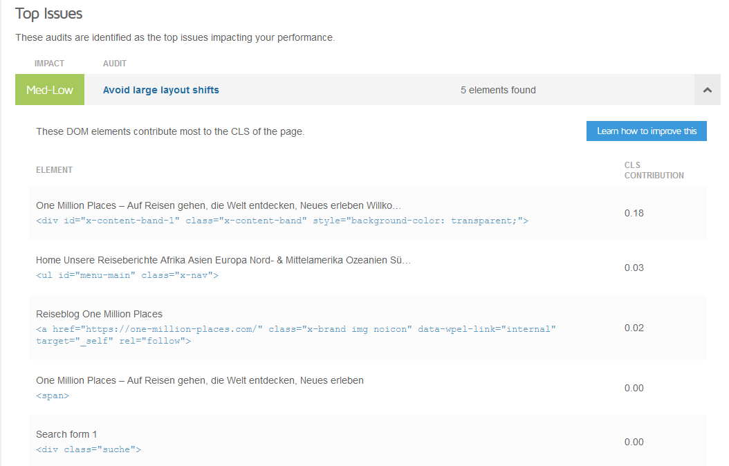Image resolution: width=729 pixels, height=466 pixels.
Task: Open the Avoid large layout shifts link
Action: tap(160, 90)
